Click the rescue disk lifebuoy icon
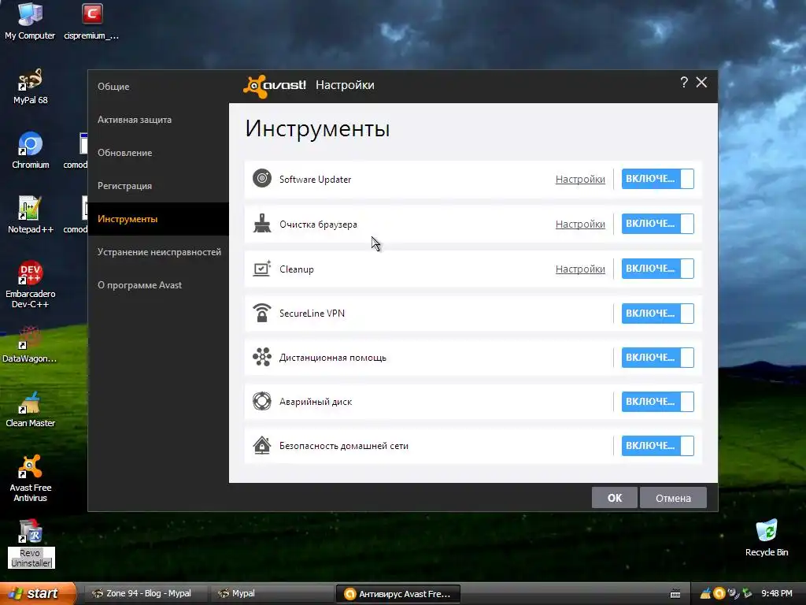 (x=261, y=401)
